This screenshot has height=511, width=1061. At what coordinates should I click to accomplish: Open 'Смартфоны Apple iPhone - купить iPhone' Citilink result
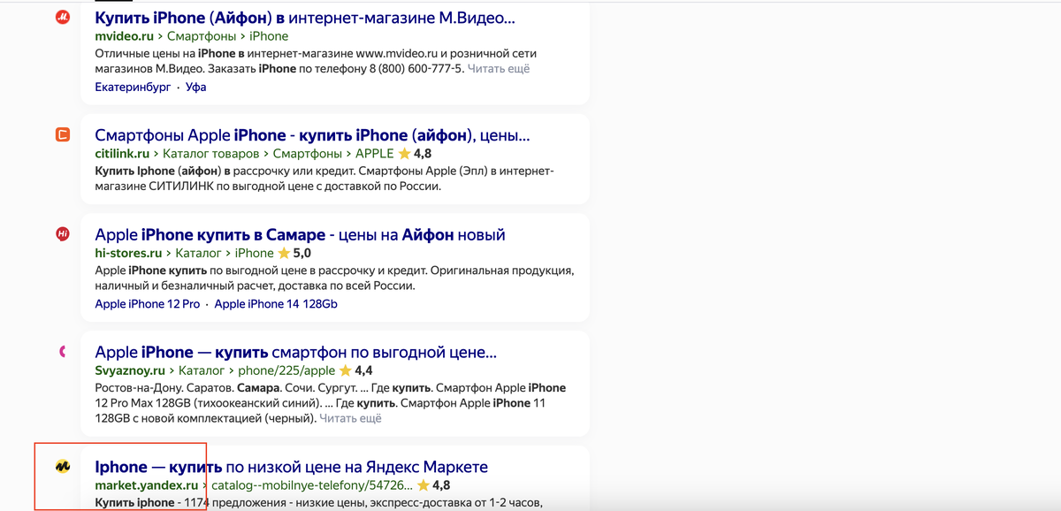pos(312,135)
